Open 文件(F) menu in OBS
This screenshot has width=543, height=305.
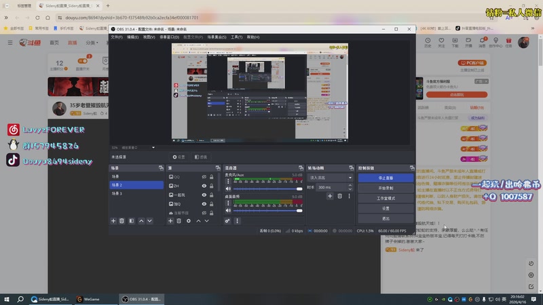(117, 37)
